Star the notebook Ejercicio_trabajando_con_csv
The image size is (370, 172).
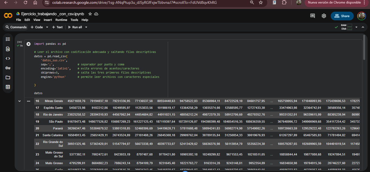point(90,14)
